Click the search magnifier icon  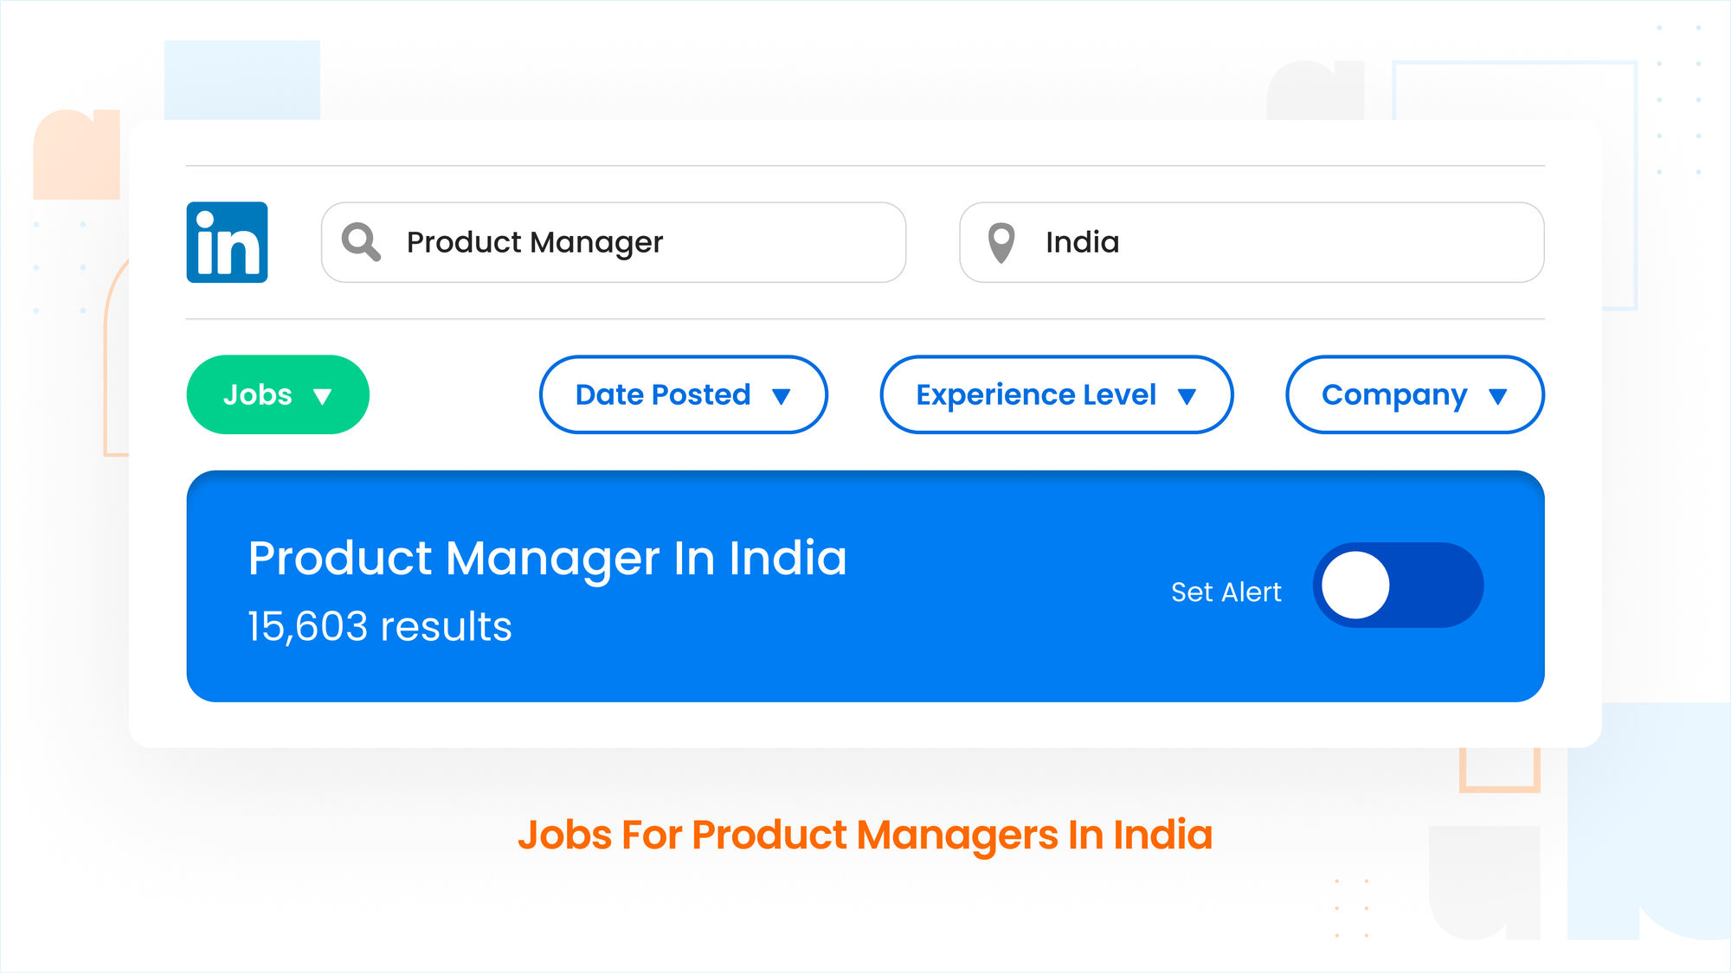pyautogui.click(x=363, y=242)
